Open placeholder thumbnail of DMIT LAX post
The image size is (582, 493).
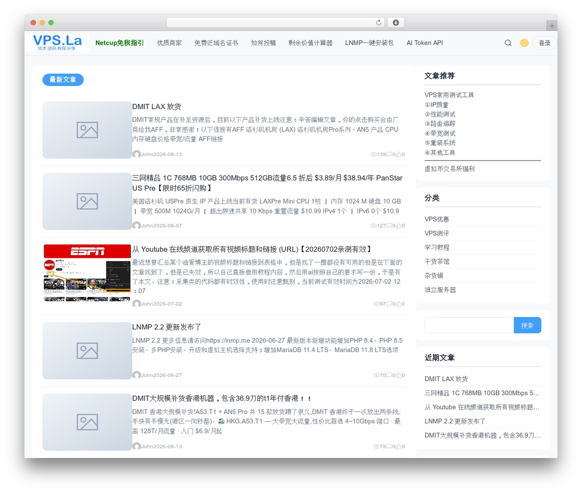(87, 130)
